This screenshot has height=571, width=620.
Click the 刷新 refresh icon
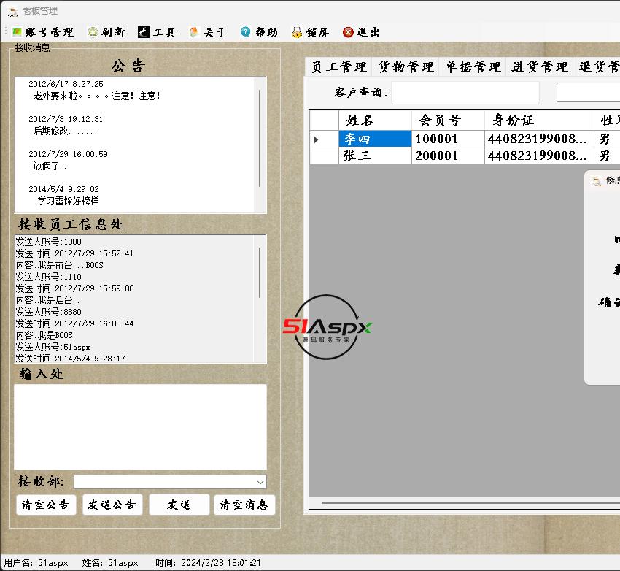tap(93, 32)
